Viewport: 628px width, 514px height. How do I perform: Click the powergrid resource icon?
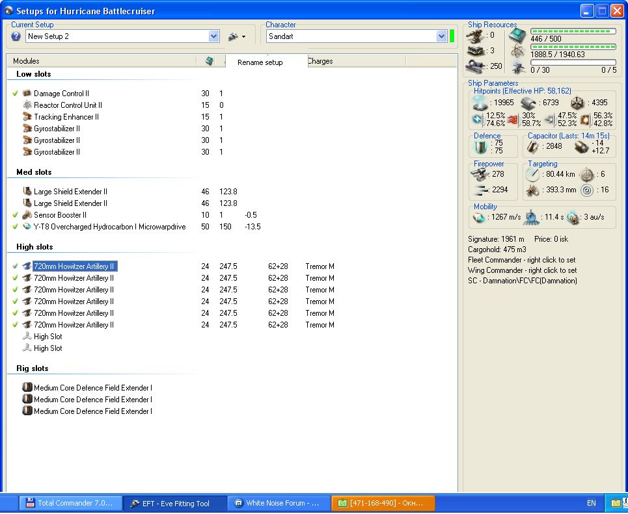[518, 51]
